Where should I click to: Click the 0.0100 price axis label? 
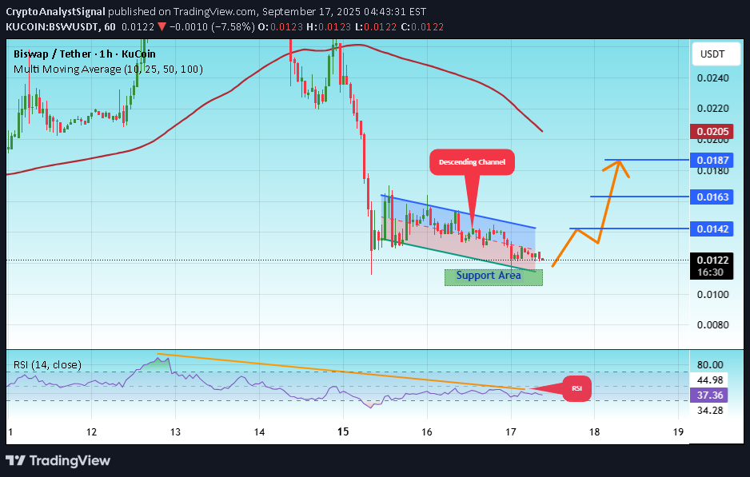click(x=712, y=294)
